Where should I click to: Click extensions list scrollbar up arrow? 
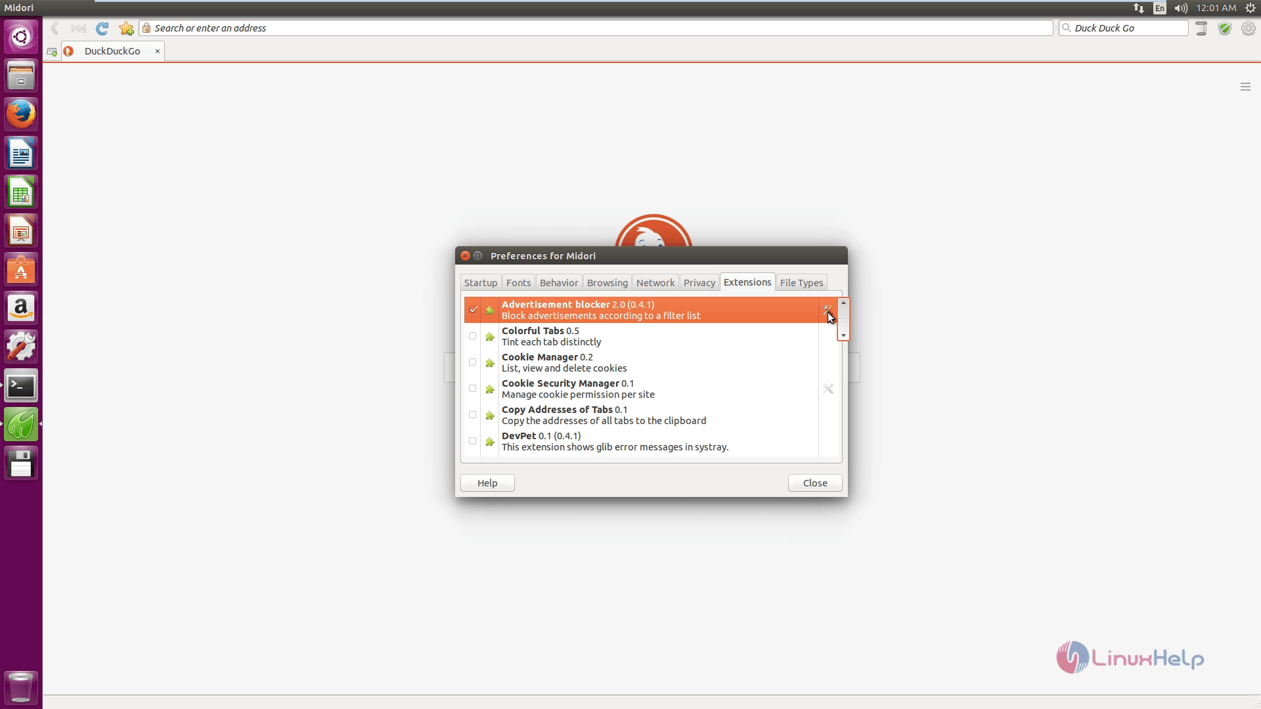[x=843, y=303]
